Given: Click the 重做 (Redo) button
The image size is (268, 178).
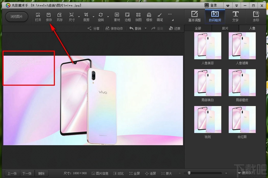Looking at the screenshot, I should coord(157,28).
